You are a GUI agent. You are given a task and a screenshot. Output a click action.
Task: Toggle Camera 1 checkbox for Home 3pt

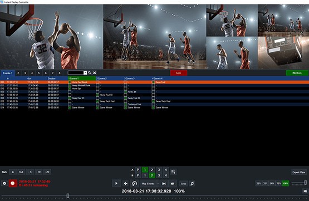pyautogui.click(x=70, y=89)
